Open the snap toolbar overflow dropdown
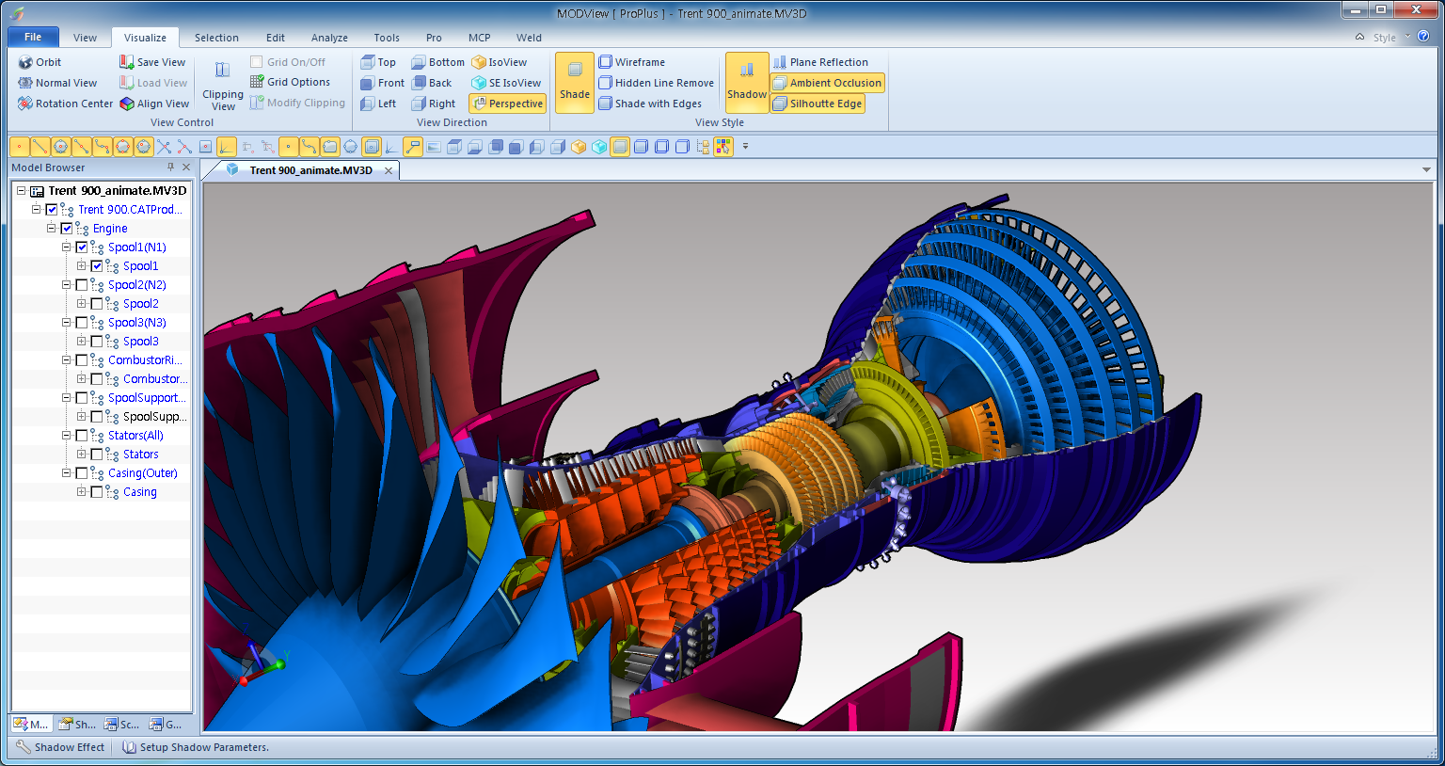Screen dimensions: 1445x766 [x=745, y=147]
